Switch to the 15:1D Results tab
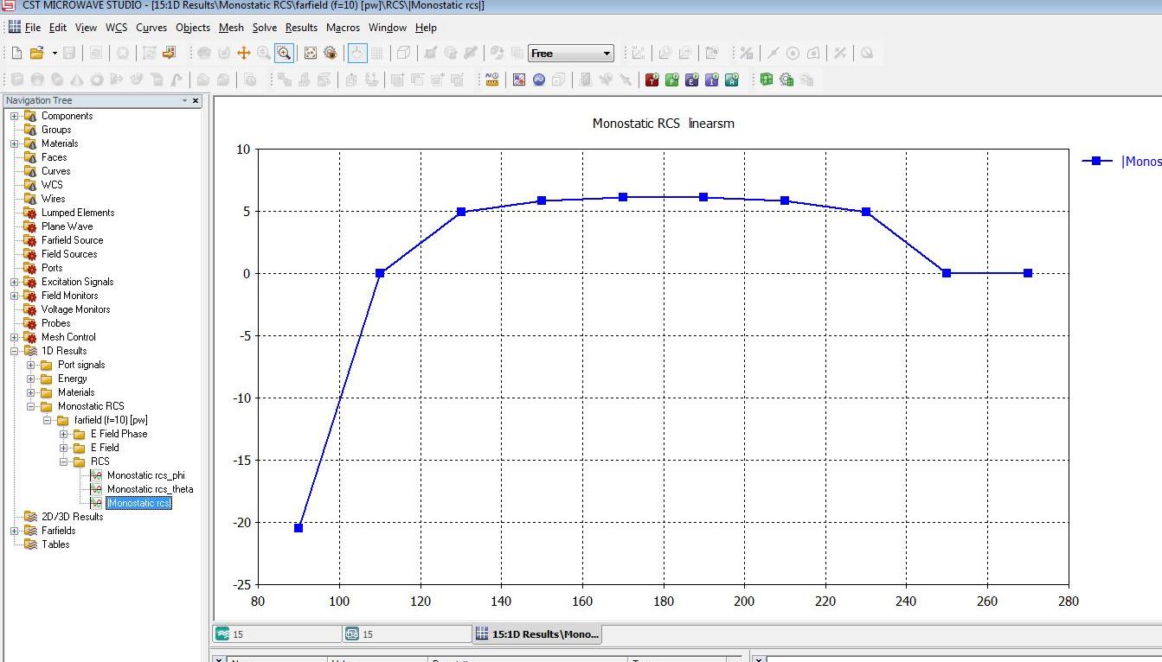The height and width of the screenshot is (662, 1162). pyautogui.click(x=536, y=634)
